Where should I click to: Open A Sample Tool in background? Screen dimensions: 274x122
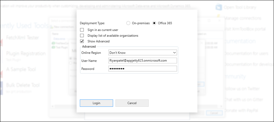21,69
